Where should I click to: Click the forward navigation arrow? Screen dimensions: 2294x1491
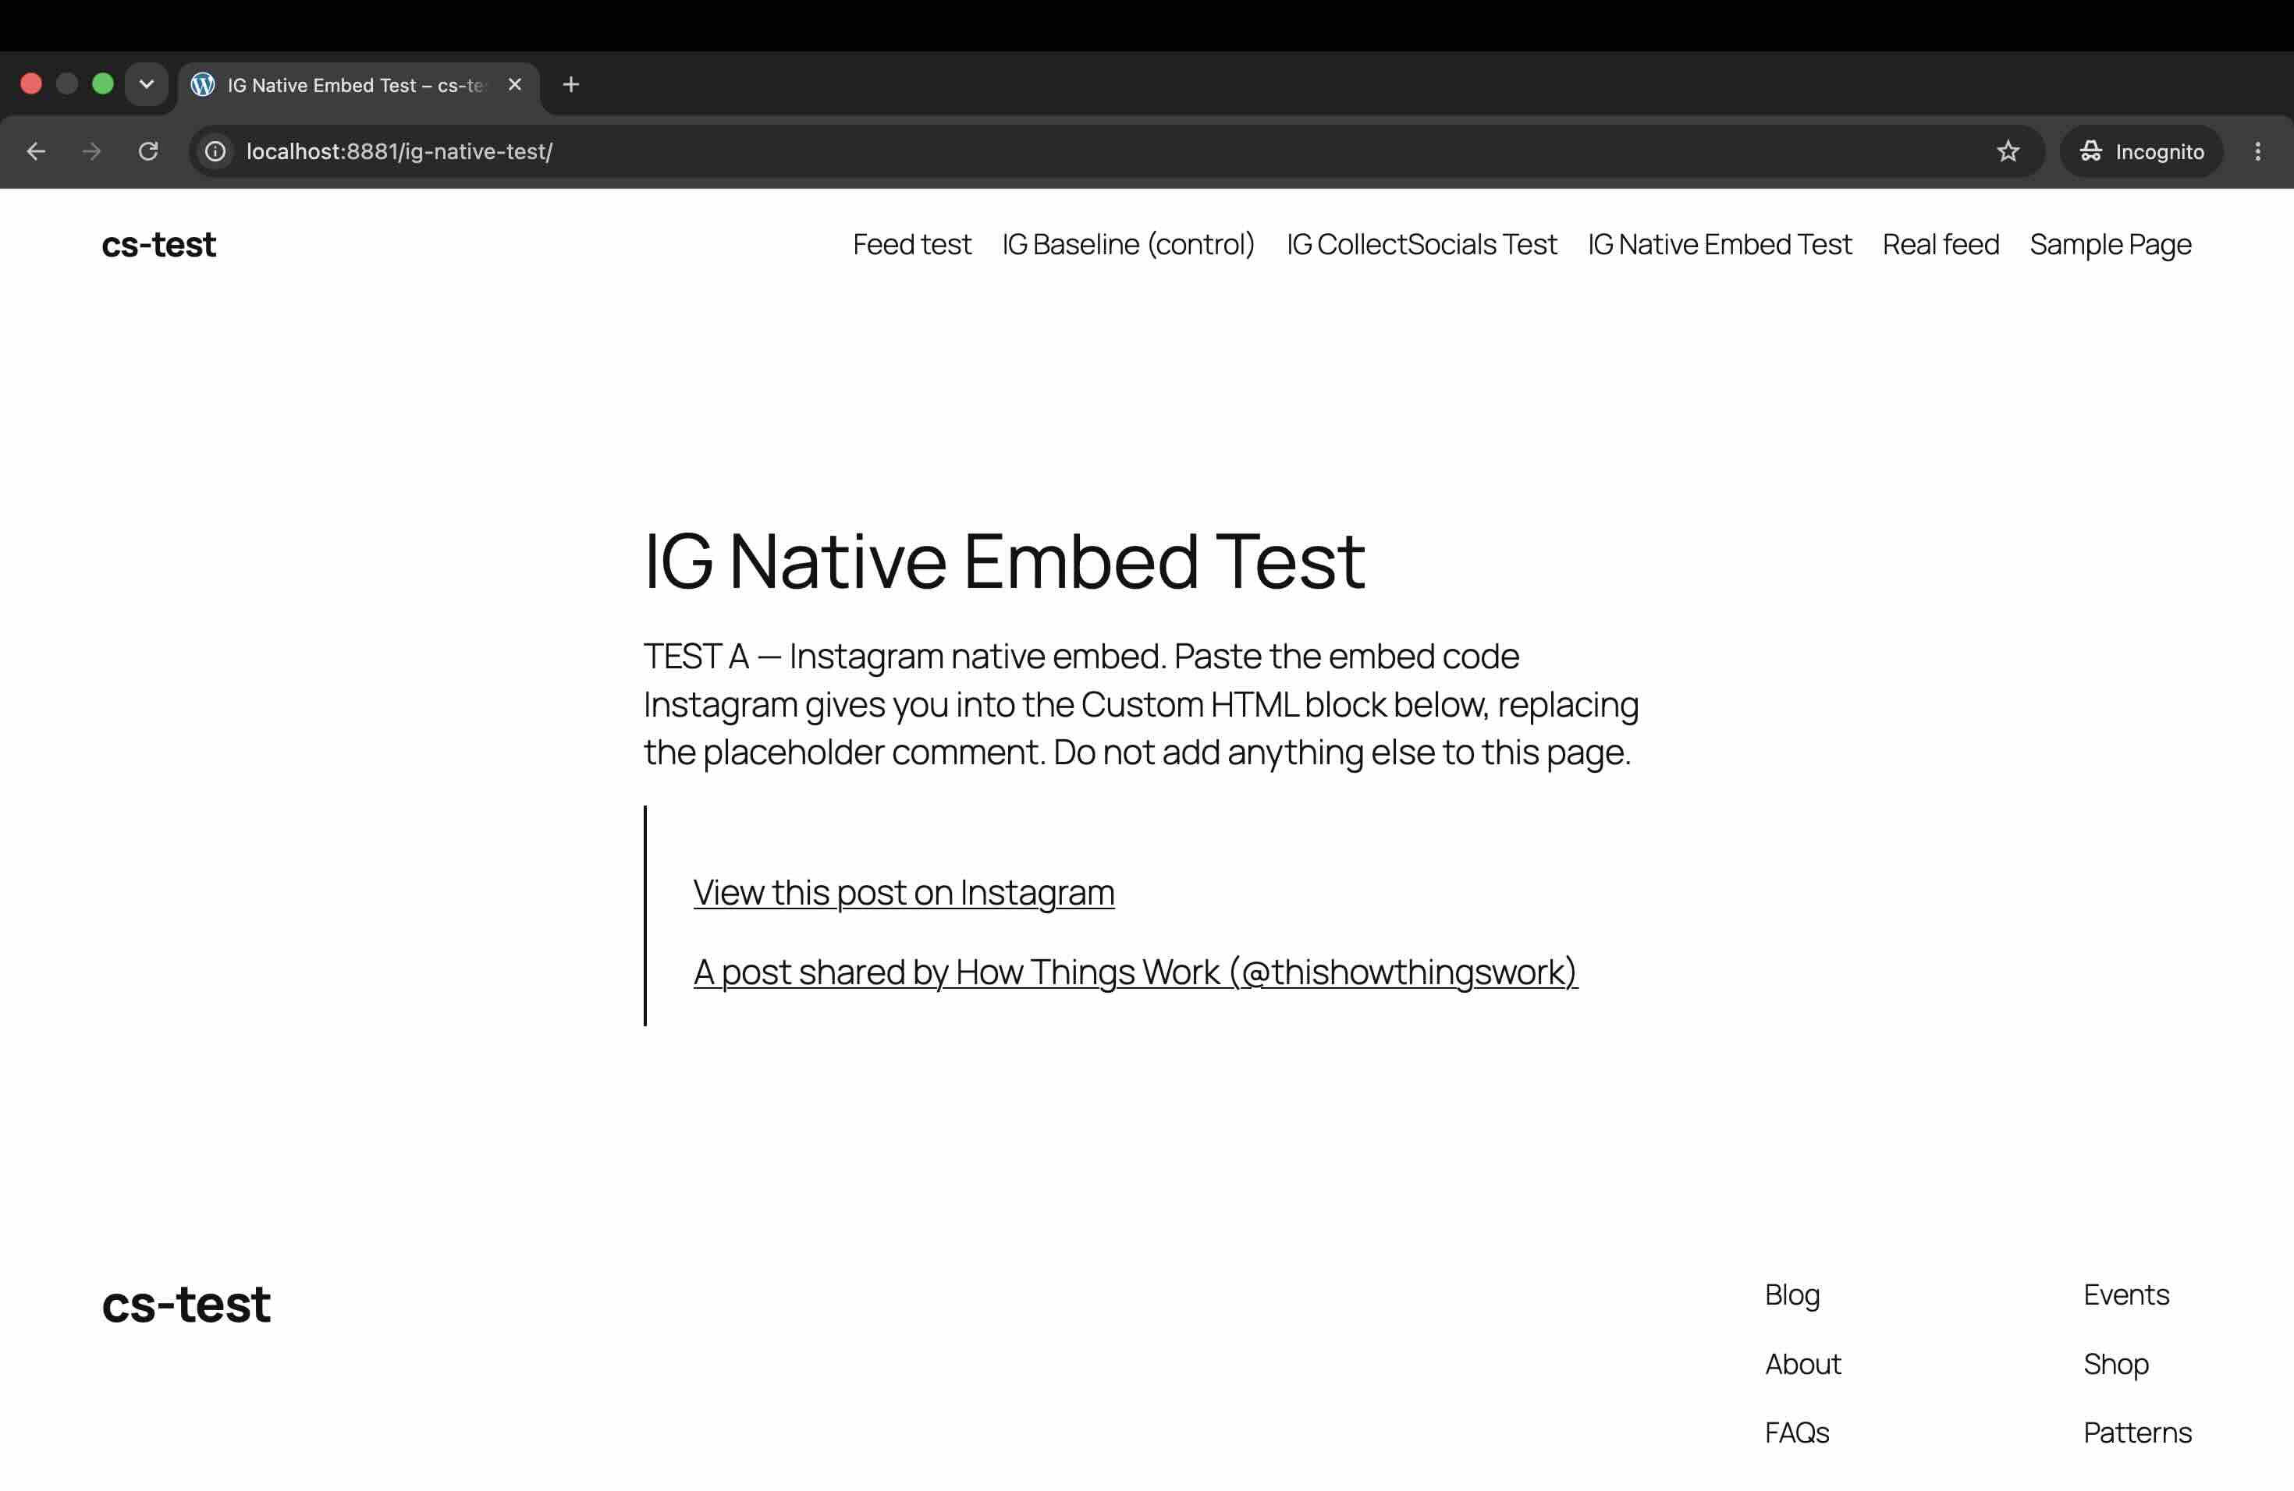coord(91,151)
